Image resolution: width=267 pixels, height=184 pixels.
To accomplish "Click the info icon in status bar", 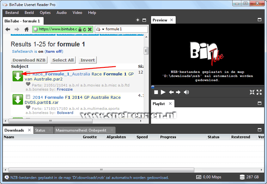I will point(7,178).
